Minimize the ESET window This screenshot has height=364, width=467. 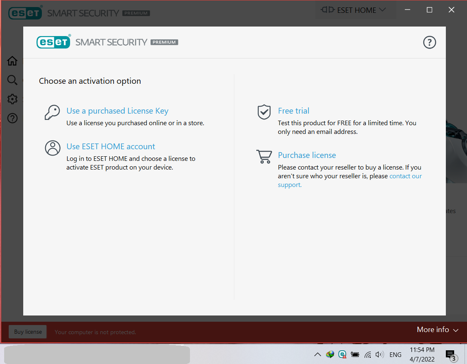407,10
